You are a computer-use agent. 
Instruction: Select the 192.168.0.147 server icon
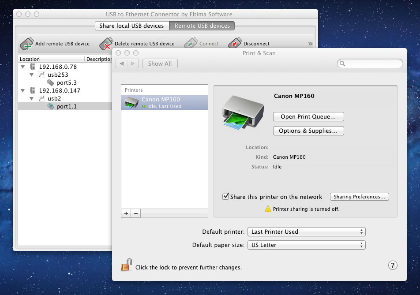[x=33, y=90]
